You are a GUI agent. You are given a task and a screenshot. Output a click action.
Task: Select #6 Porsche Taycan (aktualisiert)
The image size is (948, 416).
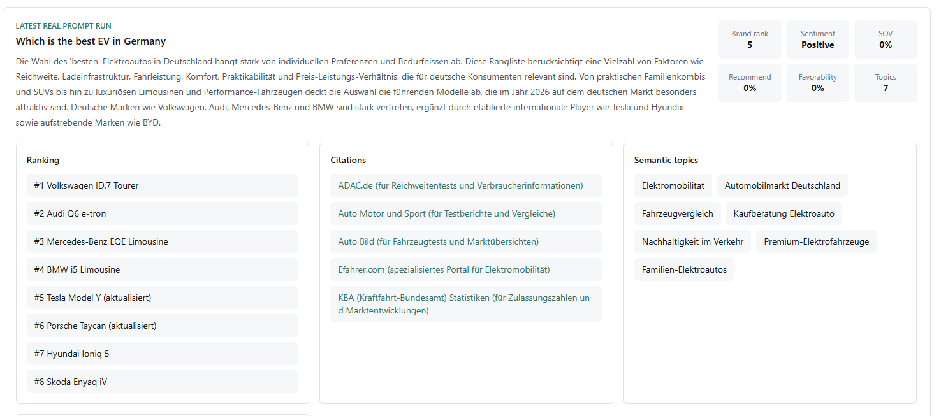pos(163,326)
